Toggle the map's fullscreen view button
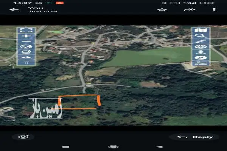The width and height of the screenshot is (227, 151). pyautogui.click(x=26, y=30)
